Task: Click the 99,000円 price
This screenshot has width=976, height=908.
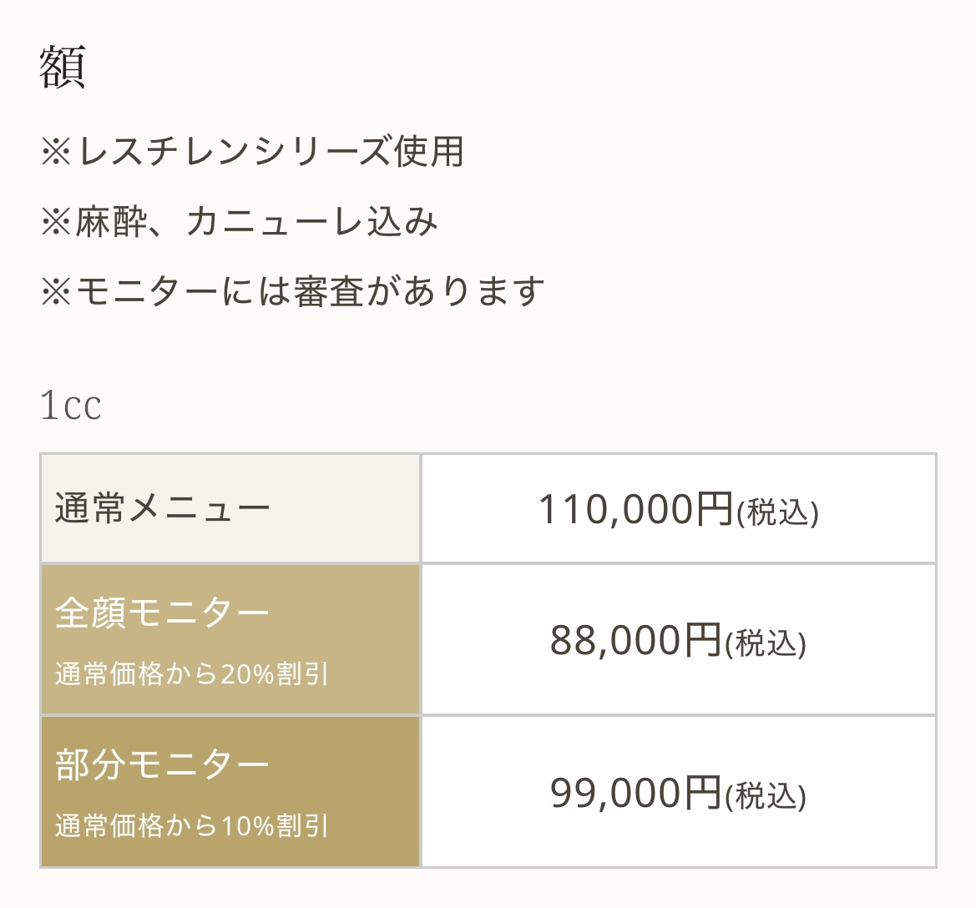Action: pyautogui.click(x=635, y=793)
